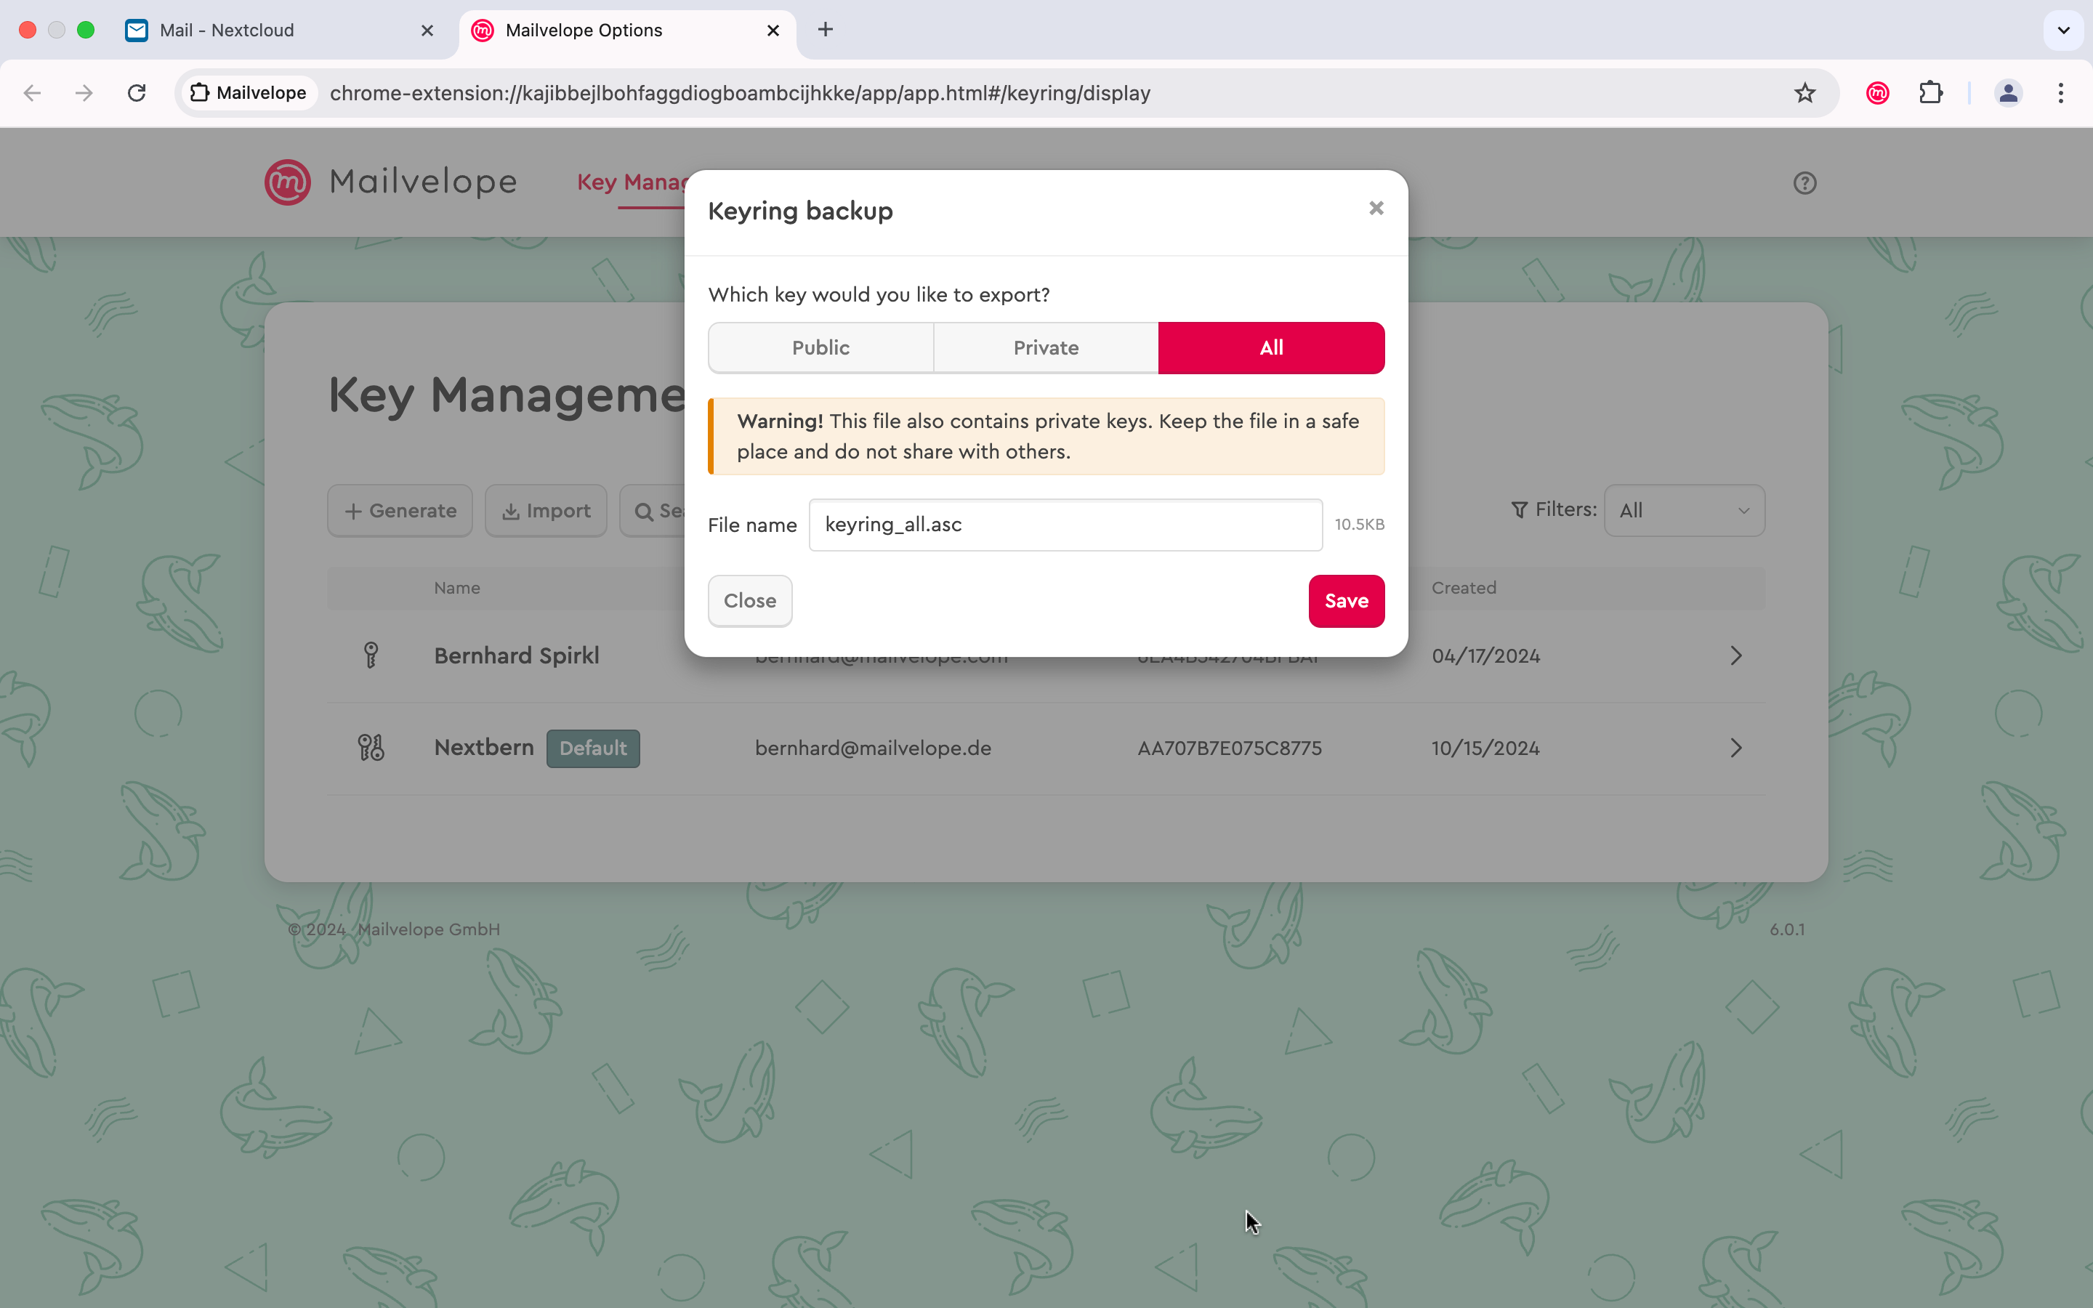
Task: Open Chrome profile avatar icon
Action: coord(2008,92)
